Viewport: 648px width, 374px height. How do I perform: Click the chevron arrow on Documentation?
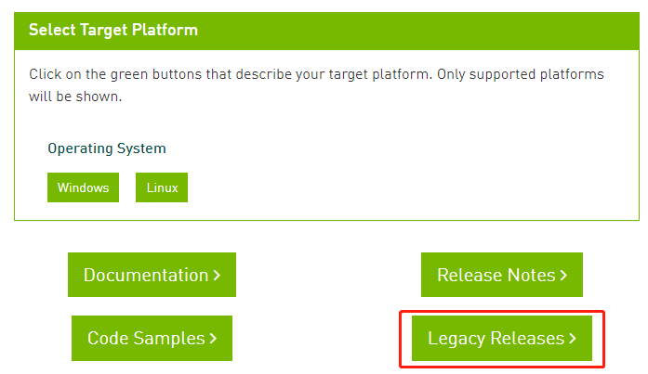(x=217, y=276)
